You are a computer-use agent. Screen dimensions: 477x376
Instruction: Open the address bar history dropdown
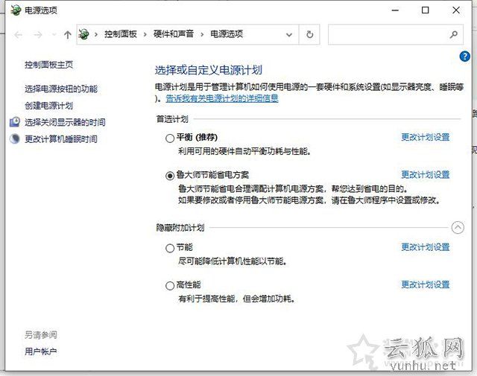(289, 35)
